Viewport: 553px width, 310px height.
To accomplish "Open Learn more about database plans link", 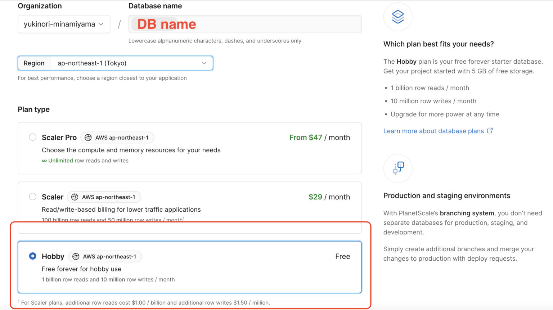I will click(433, 131).
